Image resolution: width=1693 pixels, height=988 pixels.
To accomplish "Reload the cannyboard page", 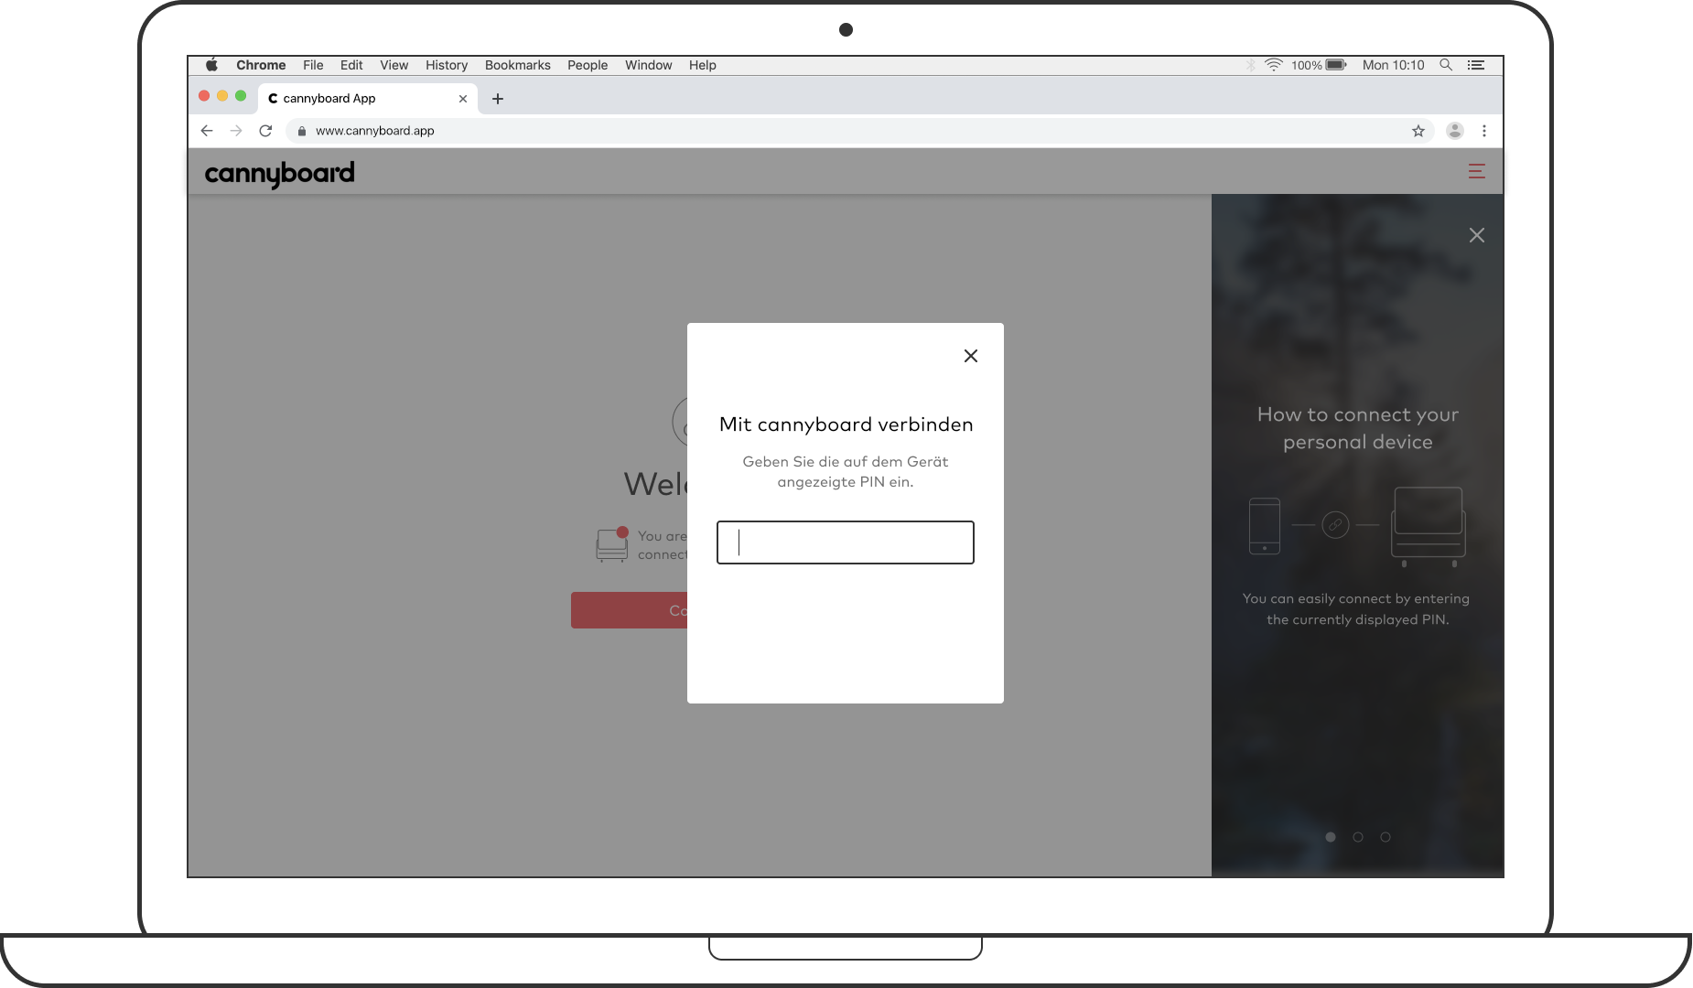I will pos(265,131).
